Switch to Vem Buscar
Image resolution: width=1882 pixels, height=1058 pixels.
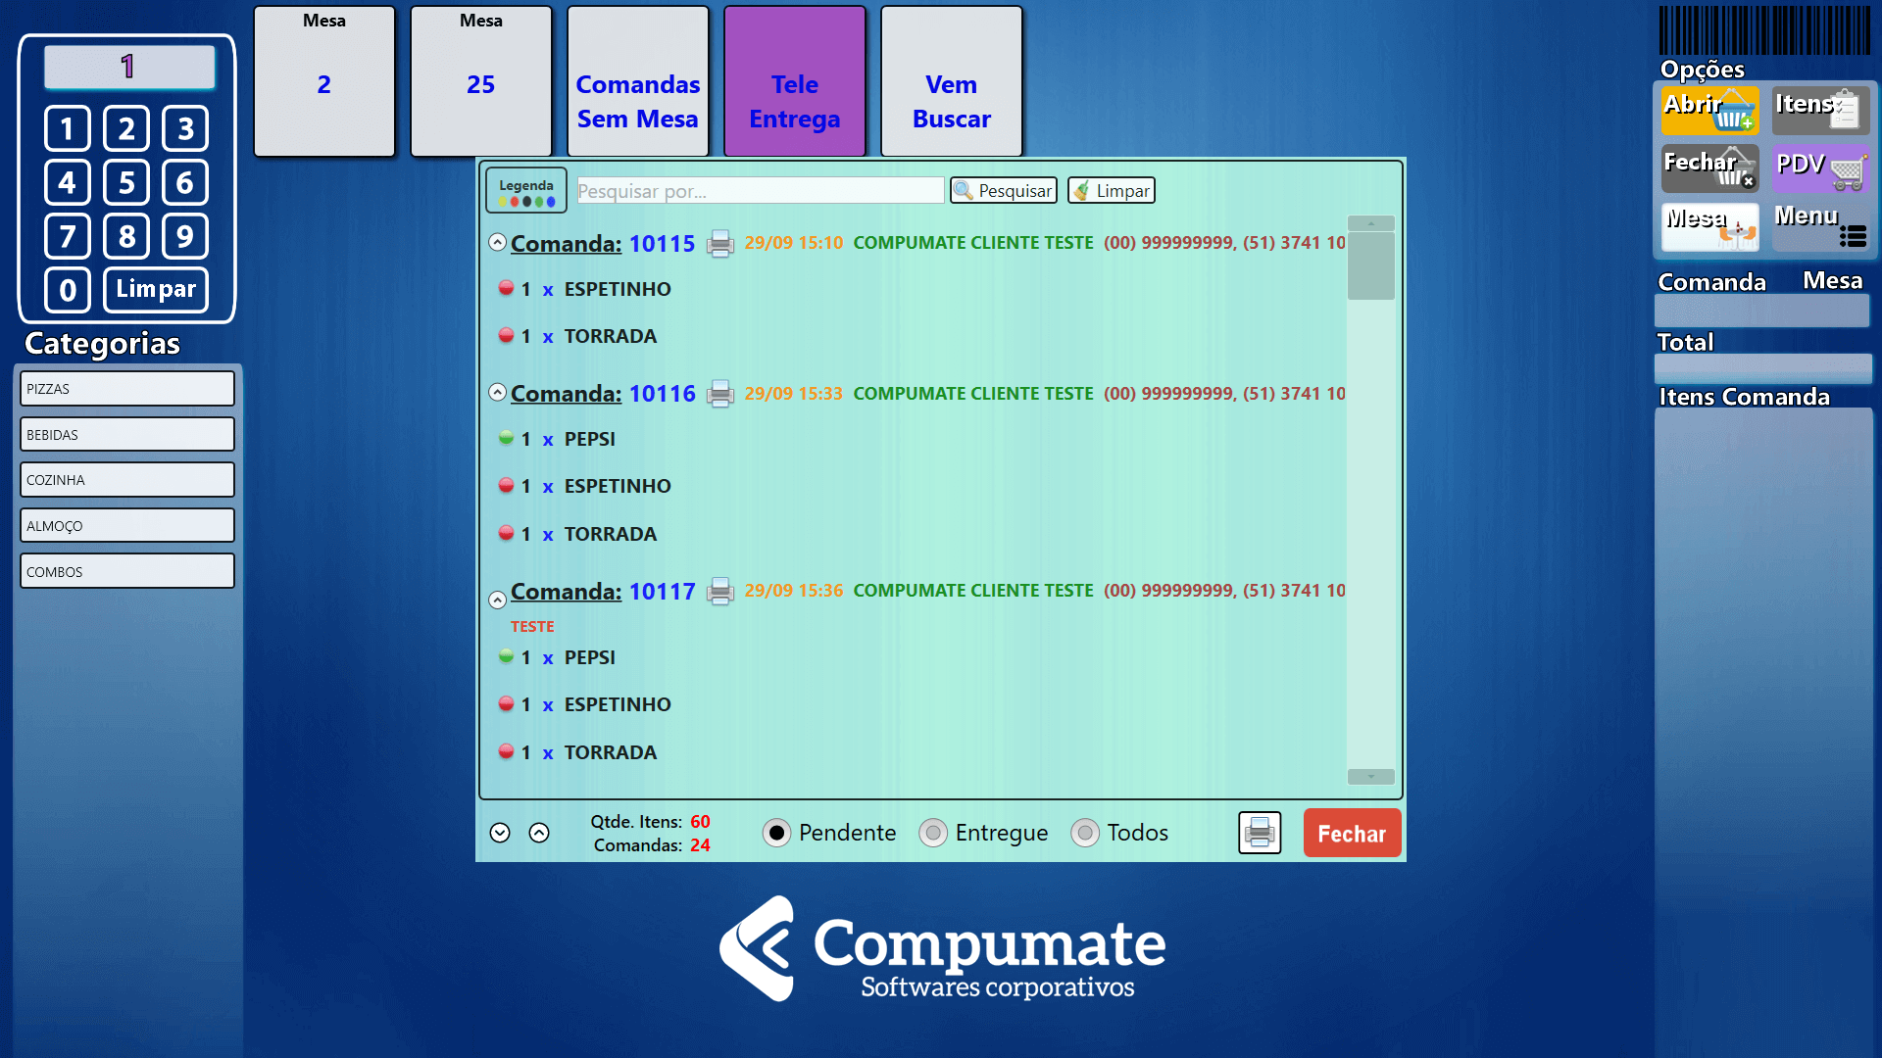coord(952,81)
